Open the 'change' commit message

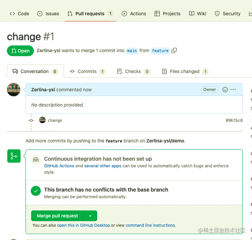point(55,120)
